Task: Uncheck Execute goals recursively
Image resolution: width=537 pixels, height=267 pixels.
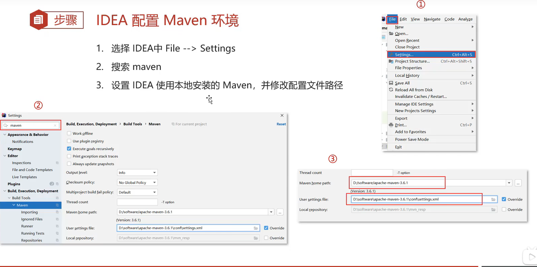Action: [69, 149]
